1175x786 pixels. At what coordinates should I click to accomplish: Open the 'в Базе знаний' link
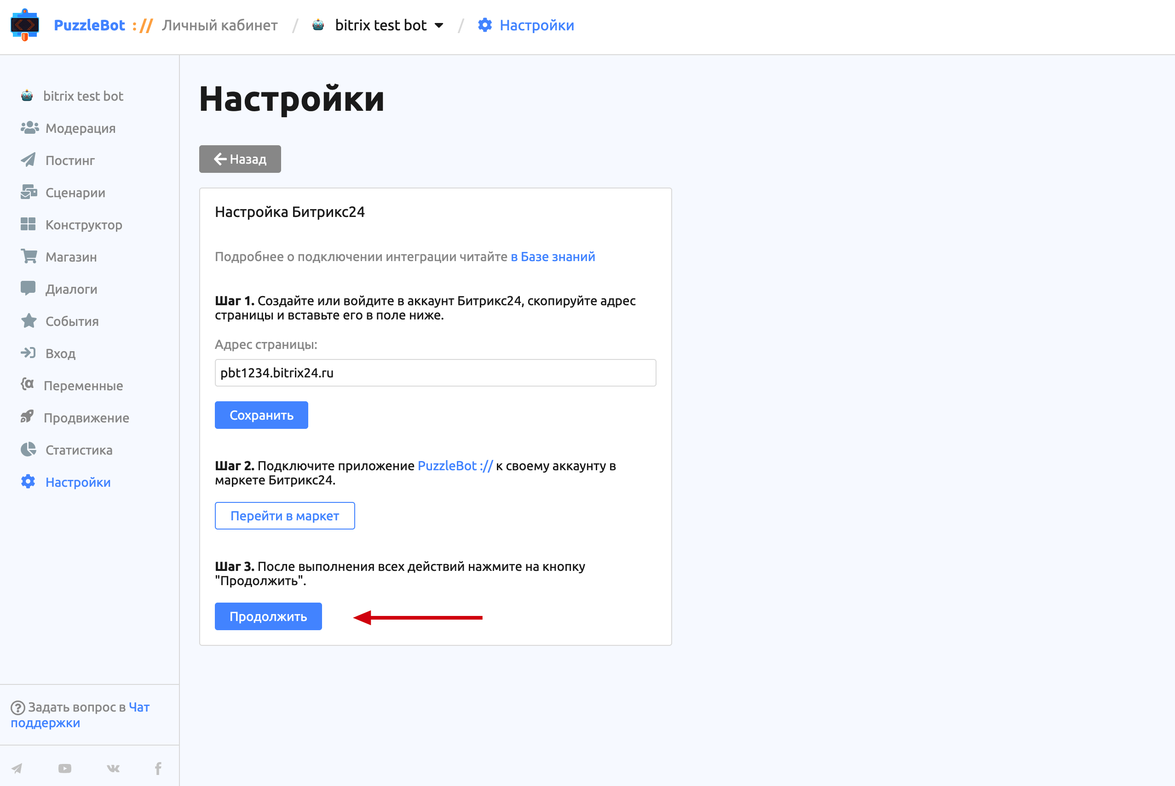click(x=553, y=256)
